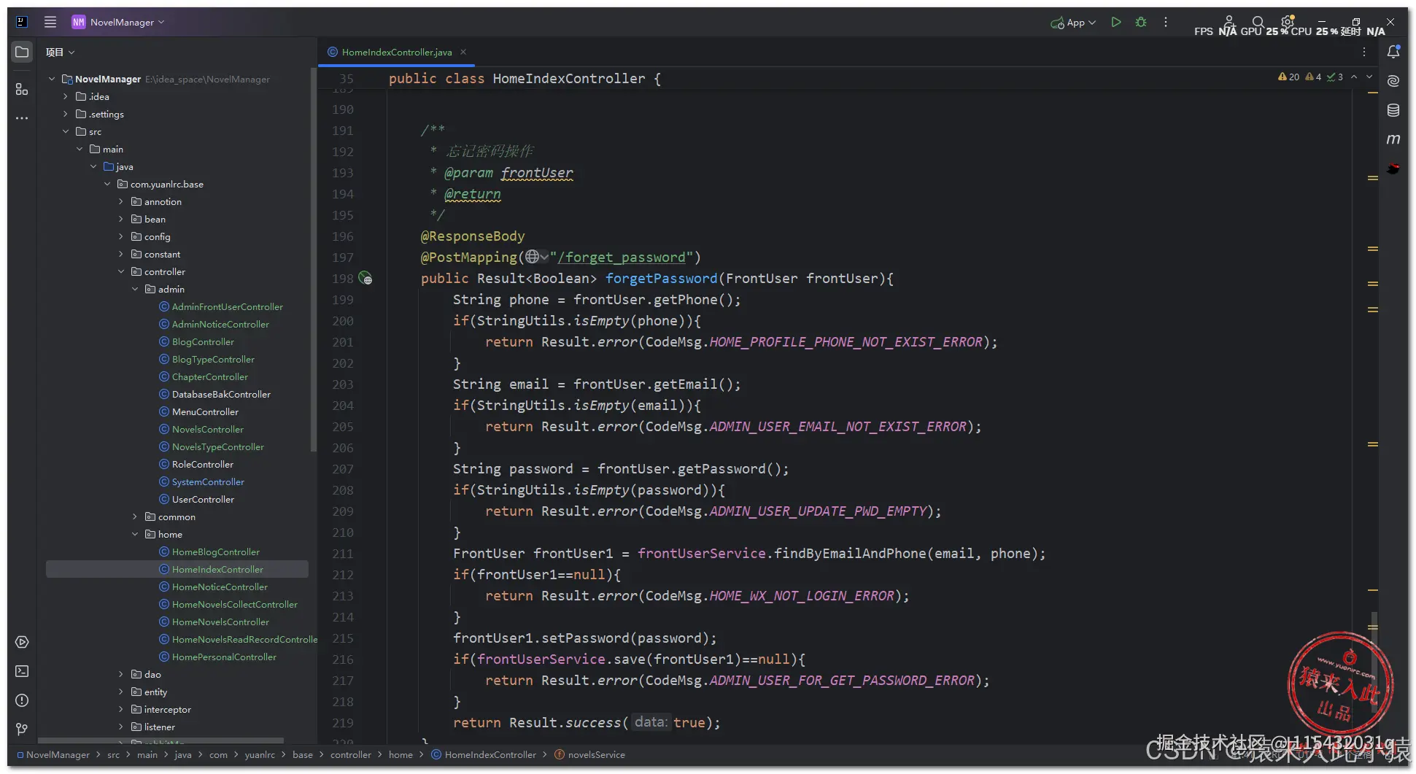Click the gutter endpoint icon at line 198

click(x=365, y=278)
